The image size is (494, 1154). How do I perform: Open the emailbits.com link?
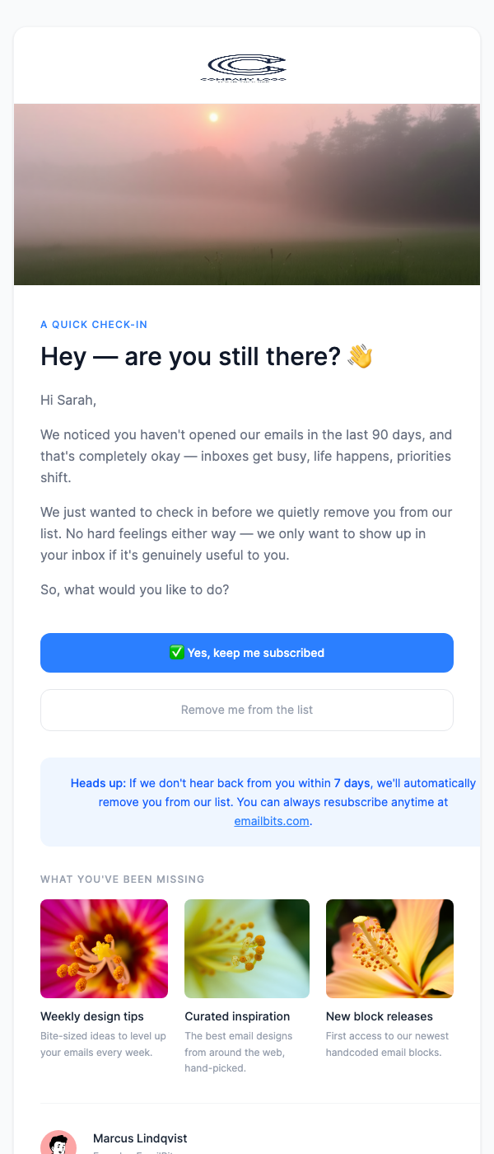coord(270,820)
